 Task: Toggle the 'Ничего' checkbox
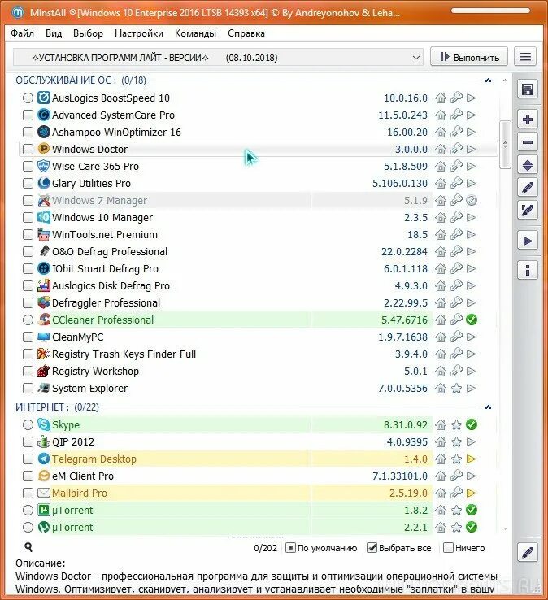click(x=448, y=548)
